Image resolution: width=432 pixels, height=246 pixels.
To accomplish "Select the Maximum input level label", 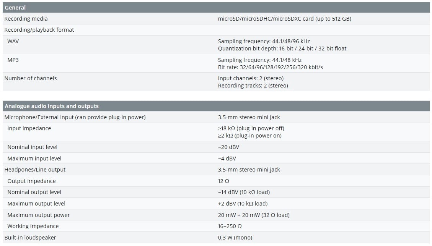I will pyautogui.click(x=34, y=159).
